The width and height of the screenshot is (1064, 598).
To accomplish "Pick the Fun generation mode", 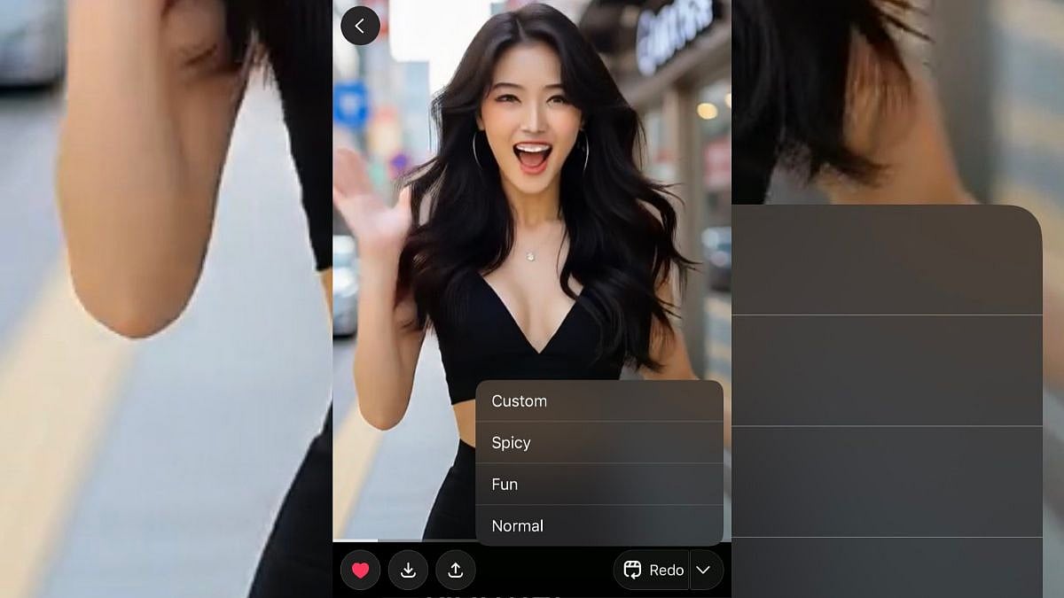I will click(599, 485).
